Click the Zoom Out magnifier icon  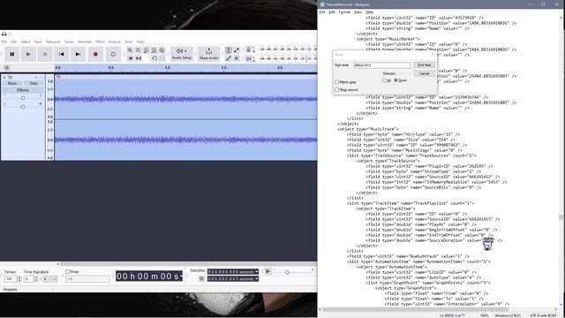click(138, 50)
